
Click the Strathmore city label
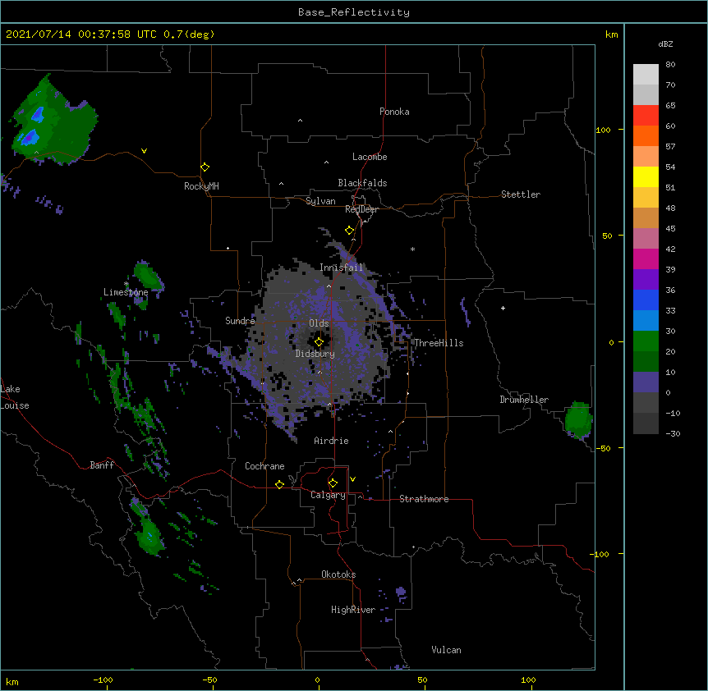point(424,499)
